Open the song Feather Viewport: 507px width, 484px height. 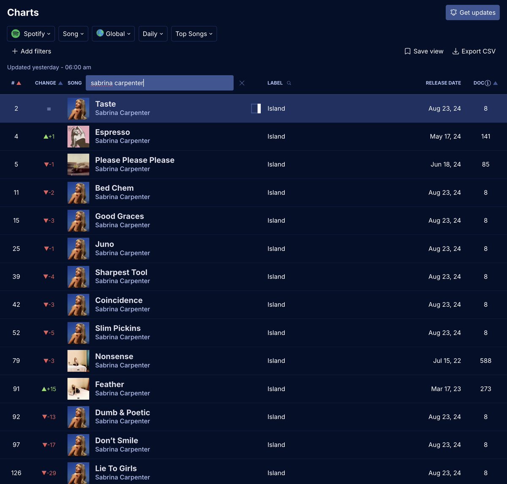tap(109, 384)
